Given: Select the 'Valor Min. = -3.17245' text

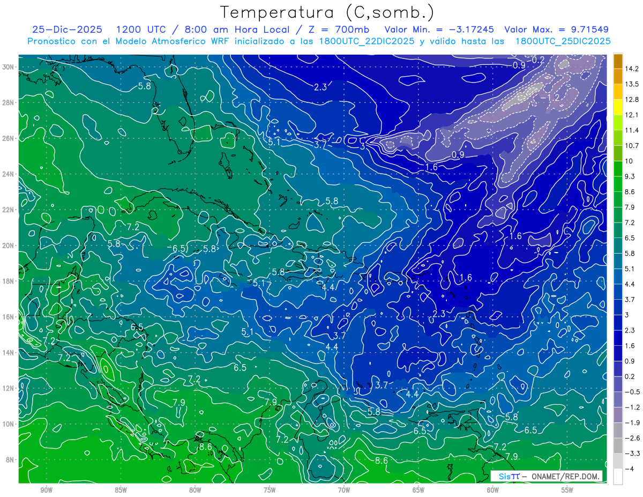Looking at the screenshot, I should [x=439, y=30].
